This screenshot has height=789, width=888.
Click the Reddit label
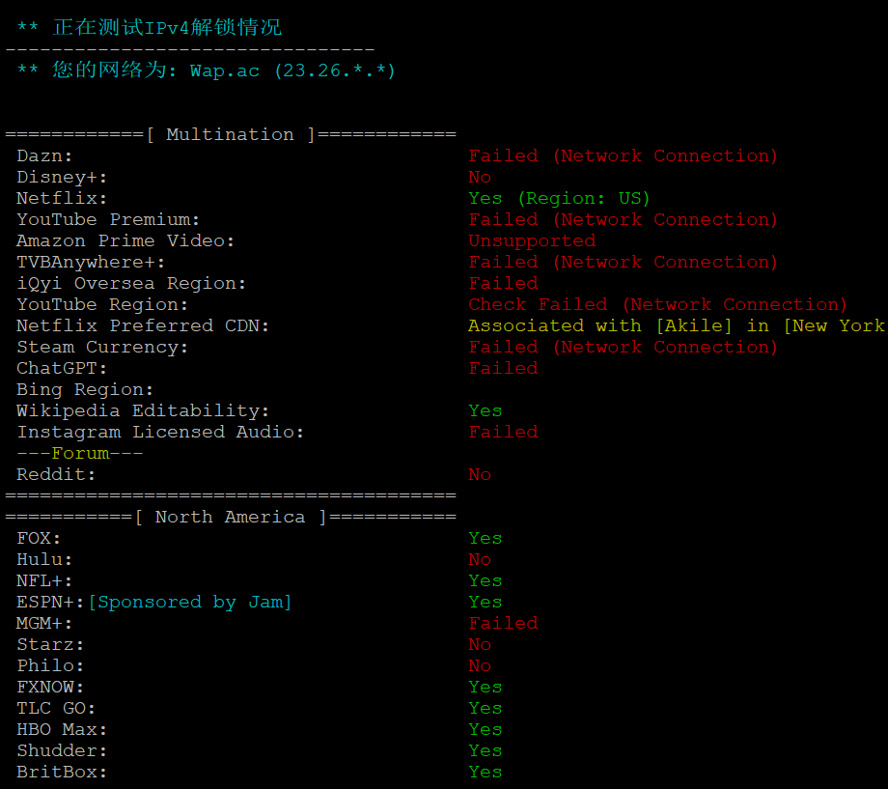point(56,474)
